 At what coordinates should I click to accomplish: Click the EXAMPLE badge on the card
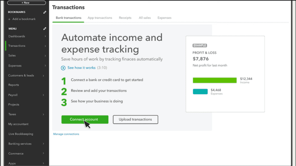point(200,45)
